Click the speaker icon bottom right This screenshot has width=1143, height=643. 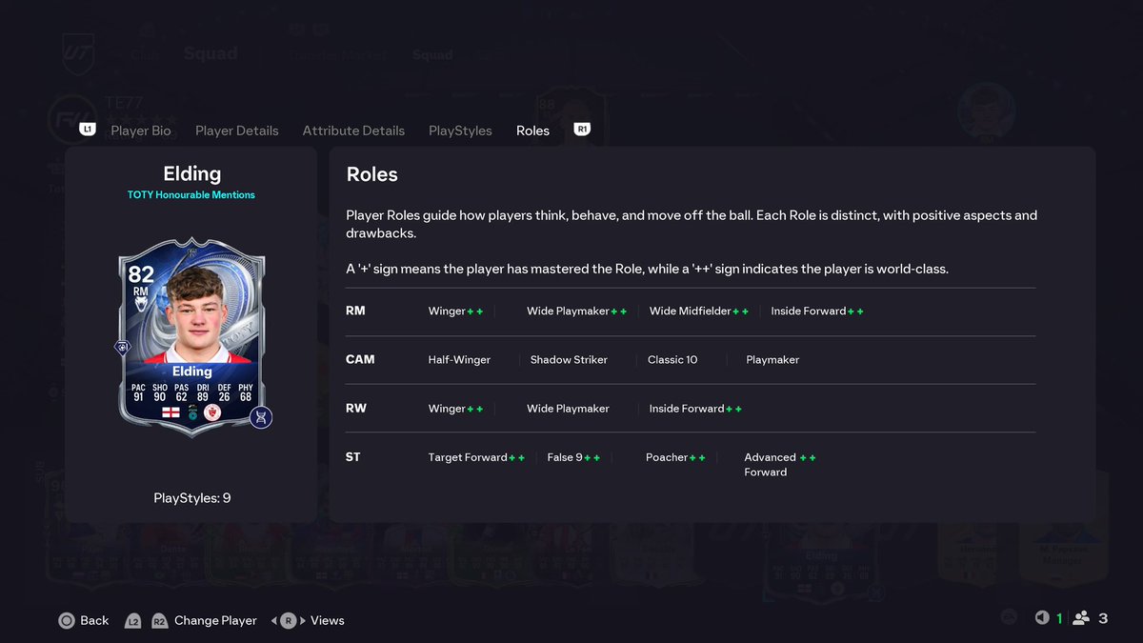click(x=1042, y=617)
